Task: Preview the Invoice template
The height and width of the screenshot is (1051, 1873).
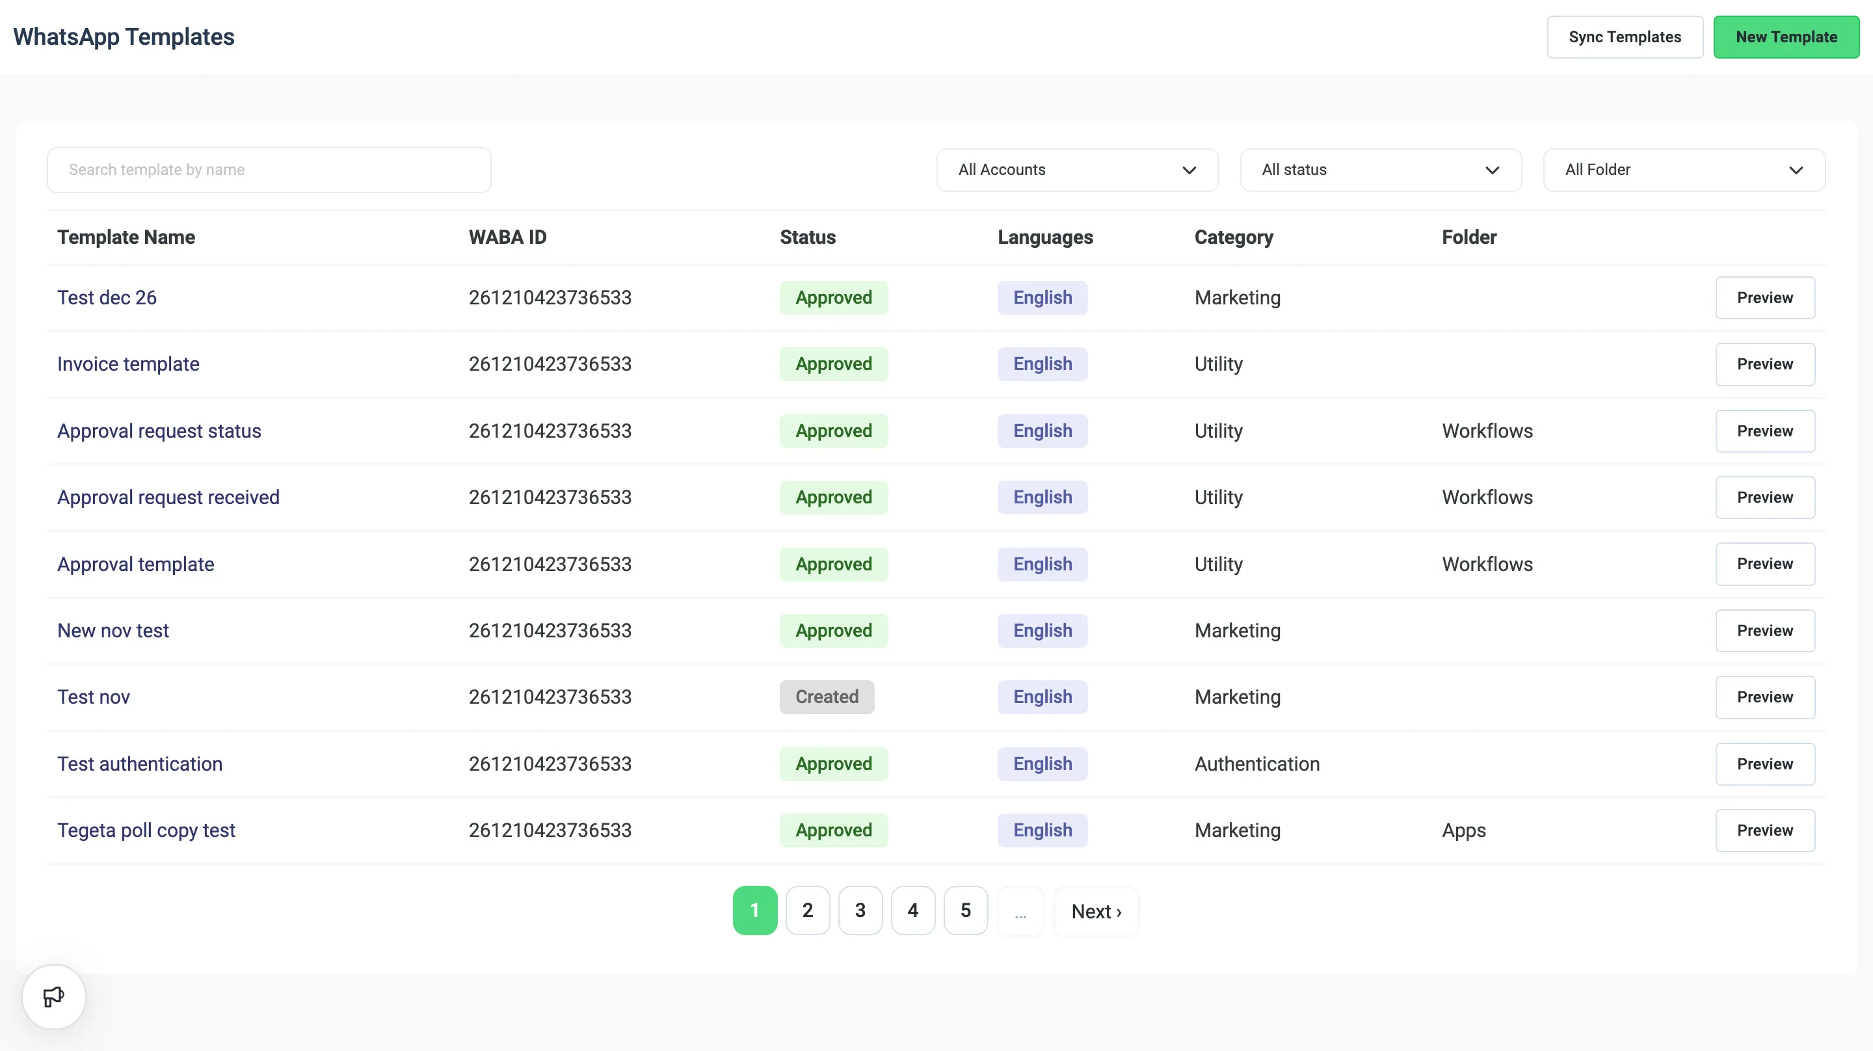Action: (x=1764, y=364)
